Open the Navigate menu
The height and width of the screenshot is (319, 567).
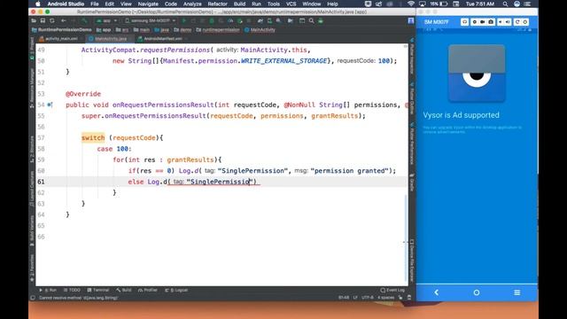coord(148,4)
